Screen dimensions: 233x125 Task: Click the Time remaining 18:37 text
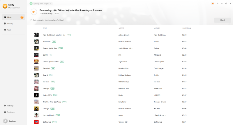49,14
